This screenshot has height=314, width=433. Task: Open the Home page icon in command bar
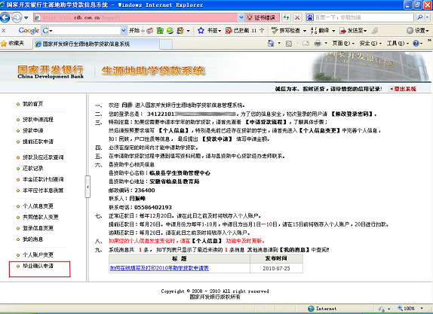(x=271, y=43)
